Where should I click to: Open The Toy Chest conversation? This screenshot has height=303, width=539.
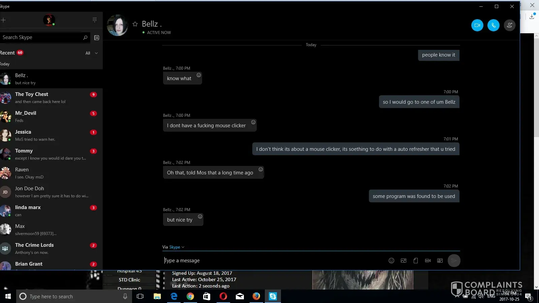[51, 98]
